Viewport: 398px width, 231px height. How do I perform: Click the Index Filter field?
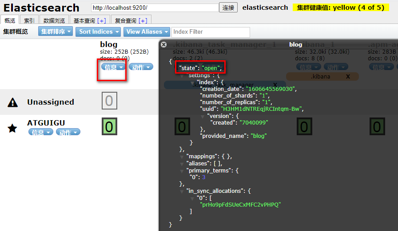[x=211, y=32]
